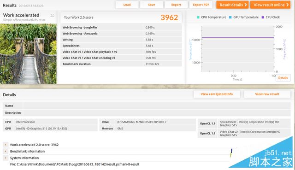Click the Details section heading
The height and width of the screenshot is (170, 295).
coord(9,95)
